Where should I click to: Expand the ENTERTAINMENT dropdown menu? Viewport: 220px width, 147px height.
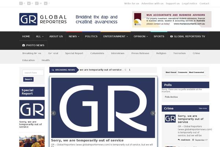click(x=115, y=36)
